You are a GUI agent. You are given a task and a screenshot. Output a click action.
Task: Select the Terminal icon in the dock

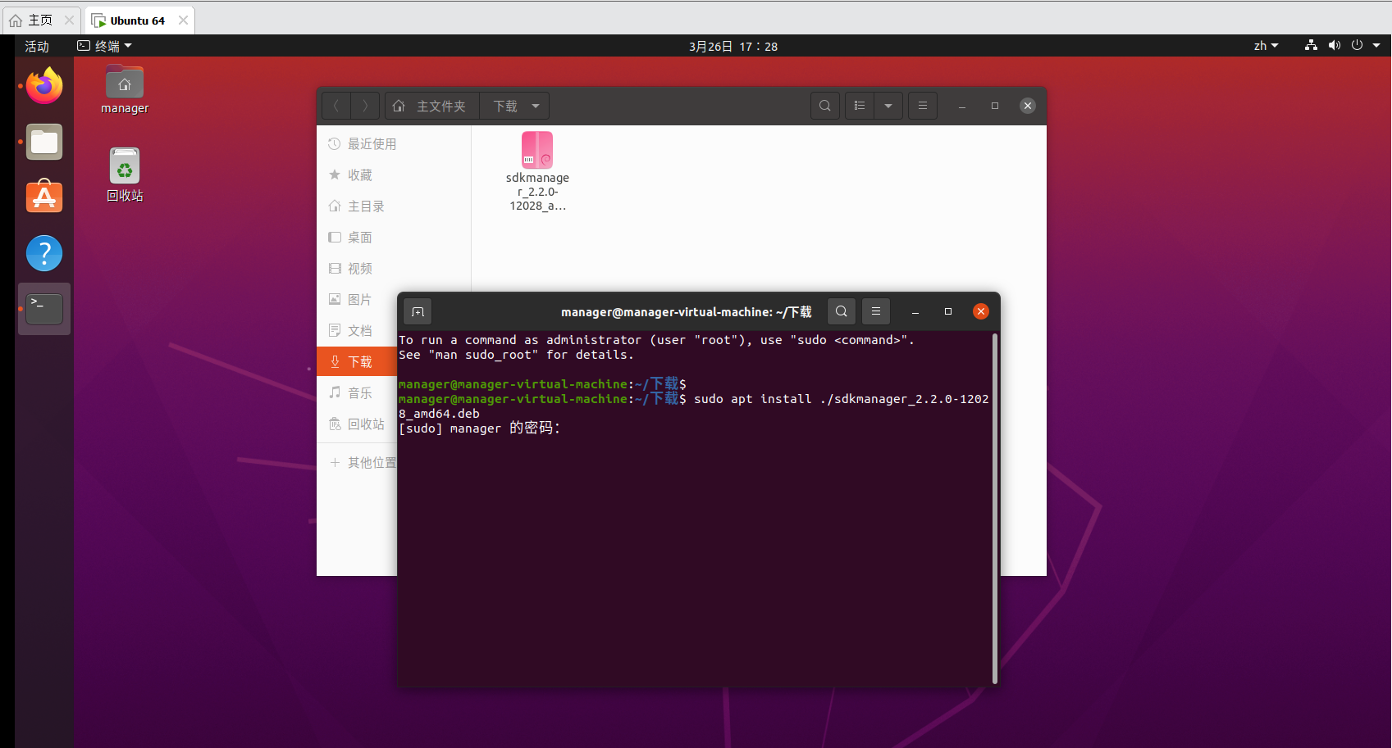click(x=44, y=309)
